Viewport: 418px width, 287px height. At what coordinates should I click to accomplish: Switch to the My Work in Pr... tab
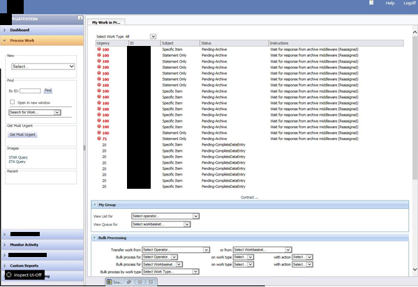[106, 22]
